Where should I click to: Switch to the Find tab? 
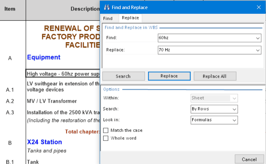[x=108, y=18]
